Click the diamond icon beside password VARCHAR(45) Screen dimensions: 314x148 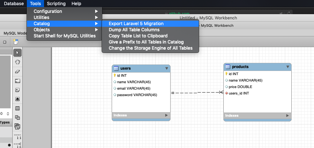(x=115, y=95)
